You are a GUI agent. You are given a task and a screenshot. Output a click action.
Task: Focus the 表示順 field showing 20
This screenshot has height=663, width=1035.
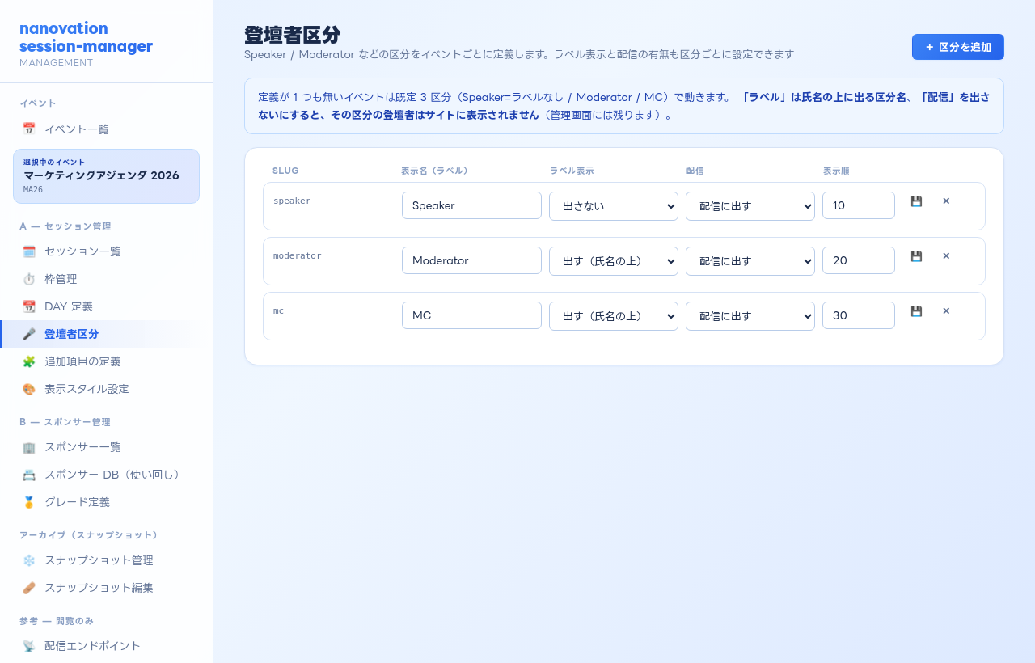pos(859,260)
